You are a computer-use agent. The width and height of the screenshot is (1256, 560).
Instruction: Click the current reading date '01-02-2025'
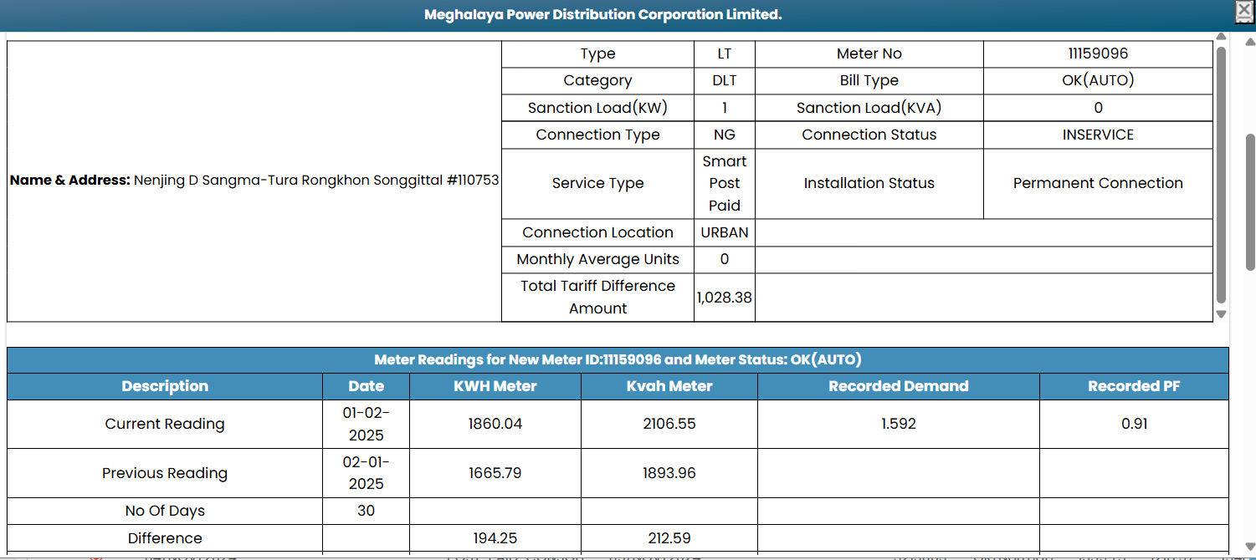tap(366, 425)
